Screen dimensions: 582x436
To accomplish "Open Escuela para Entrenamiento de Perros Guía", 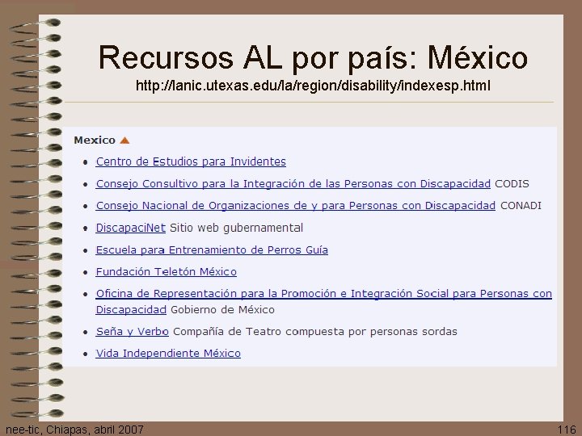I will [212, 249].
